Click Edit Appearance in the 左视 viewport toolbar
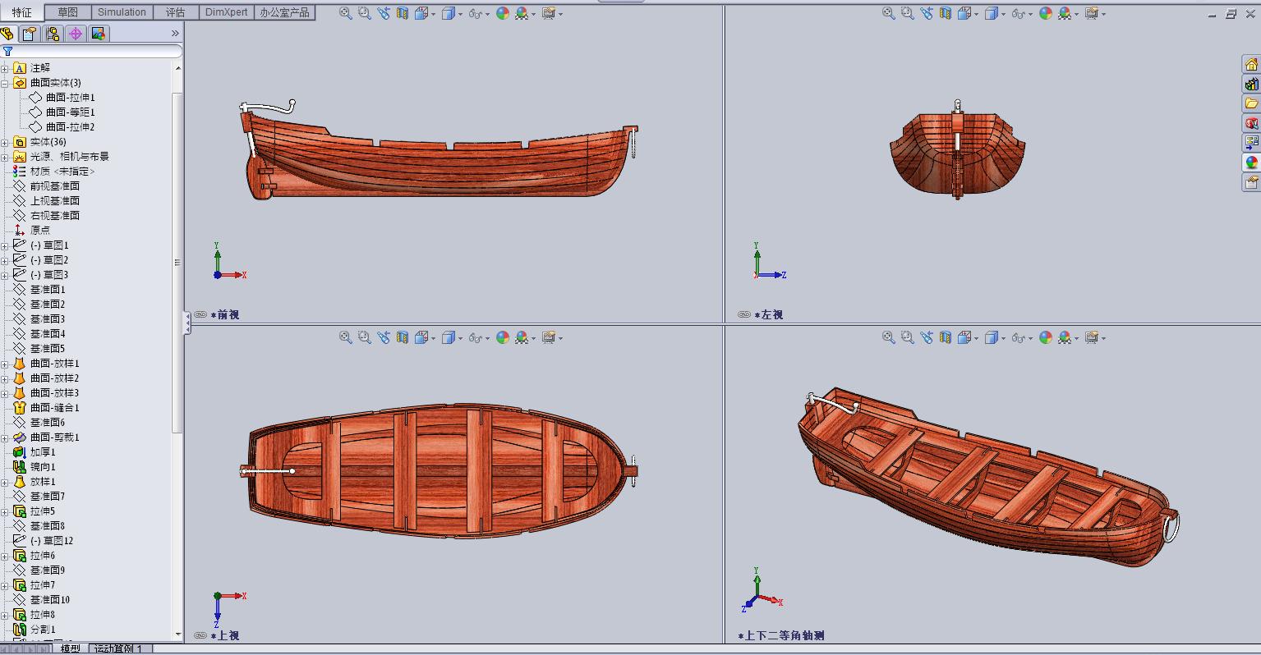Viewport: 1261px width, 655px height. [1046, 13]
